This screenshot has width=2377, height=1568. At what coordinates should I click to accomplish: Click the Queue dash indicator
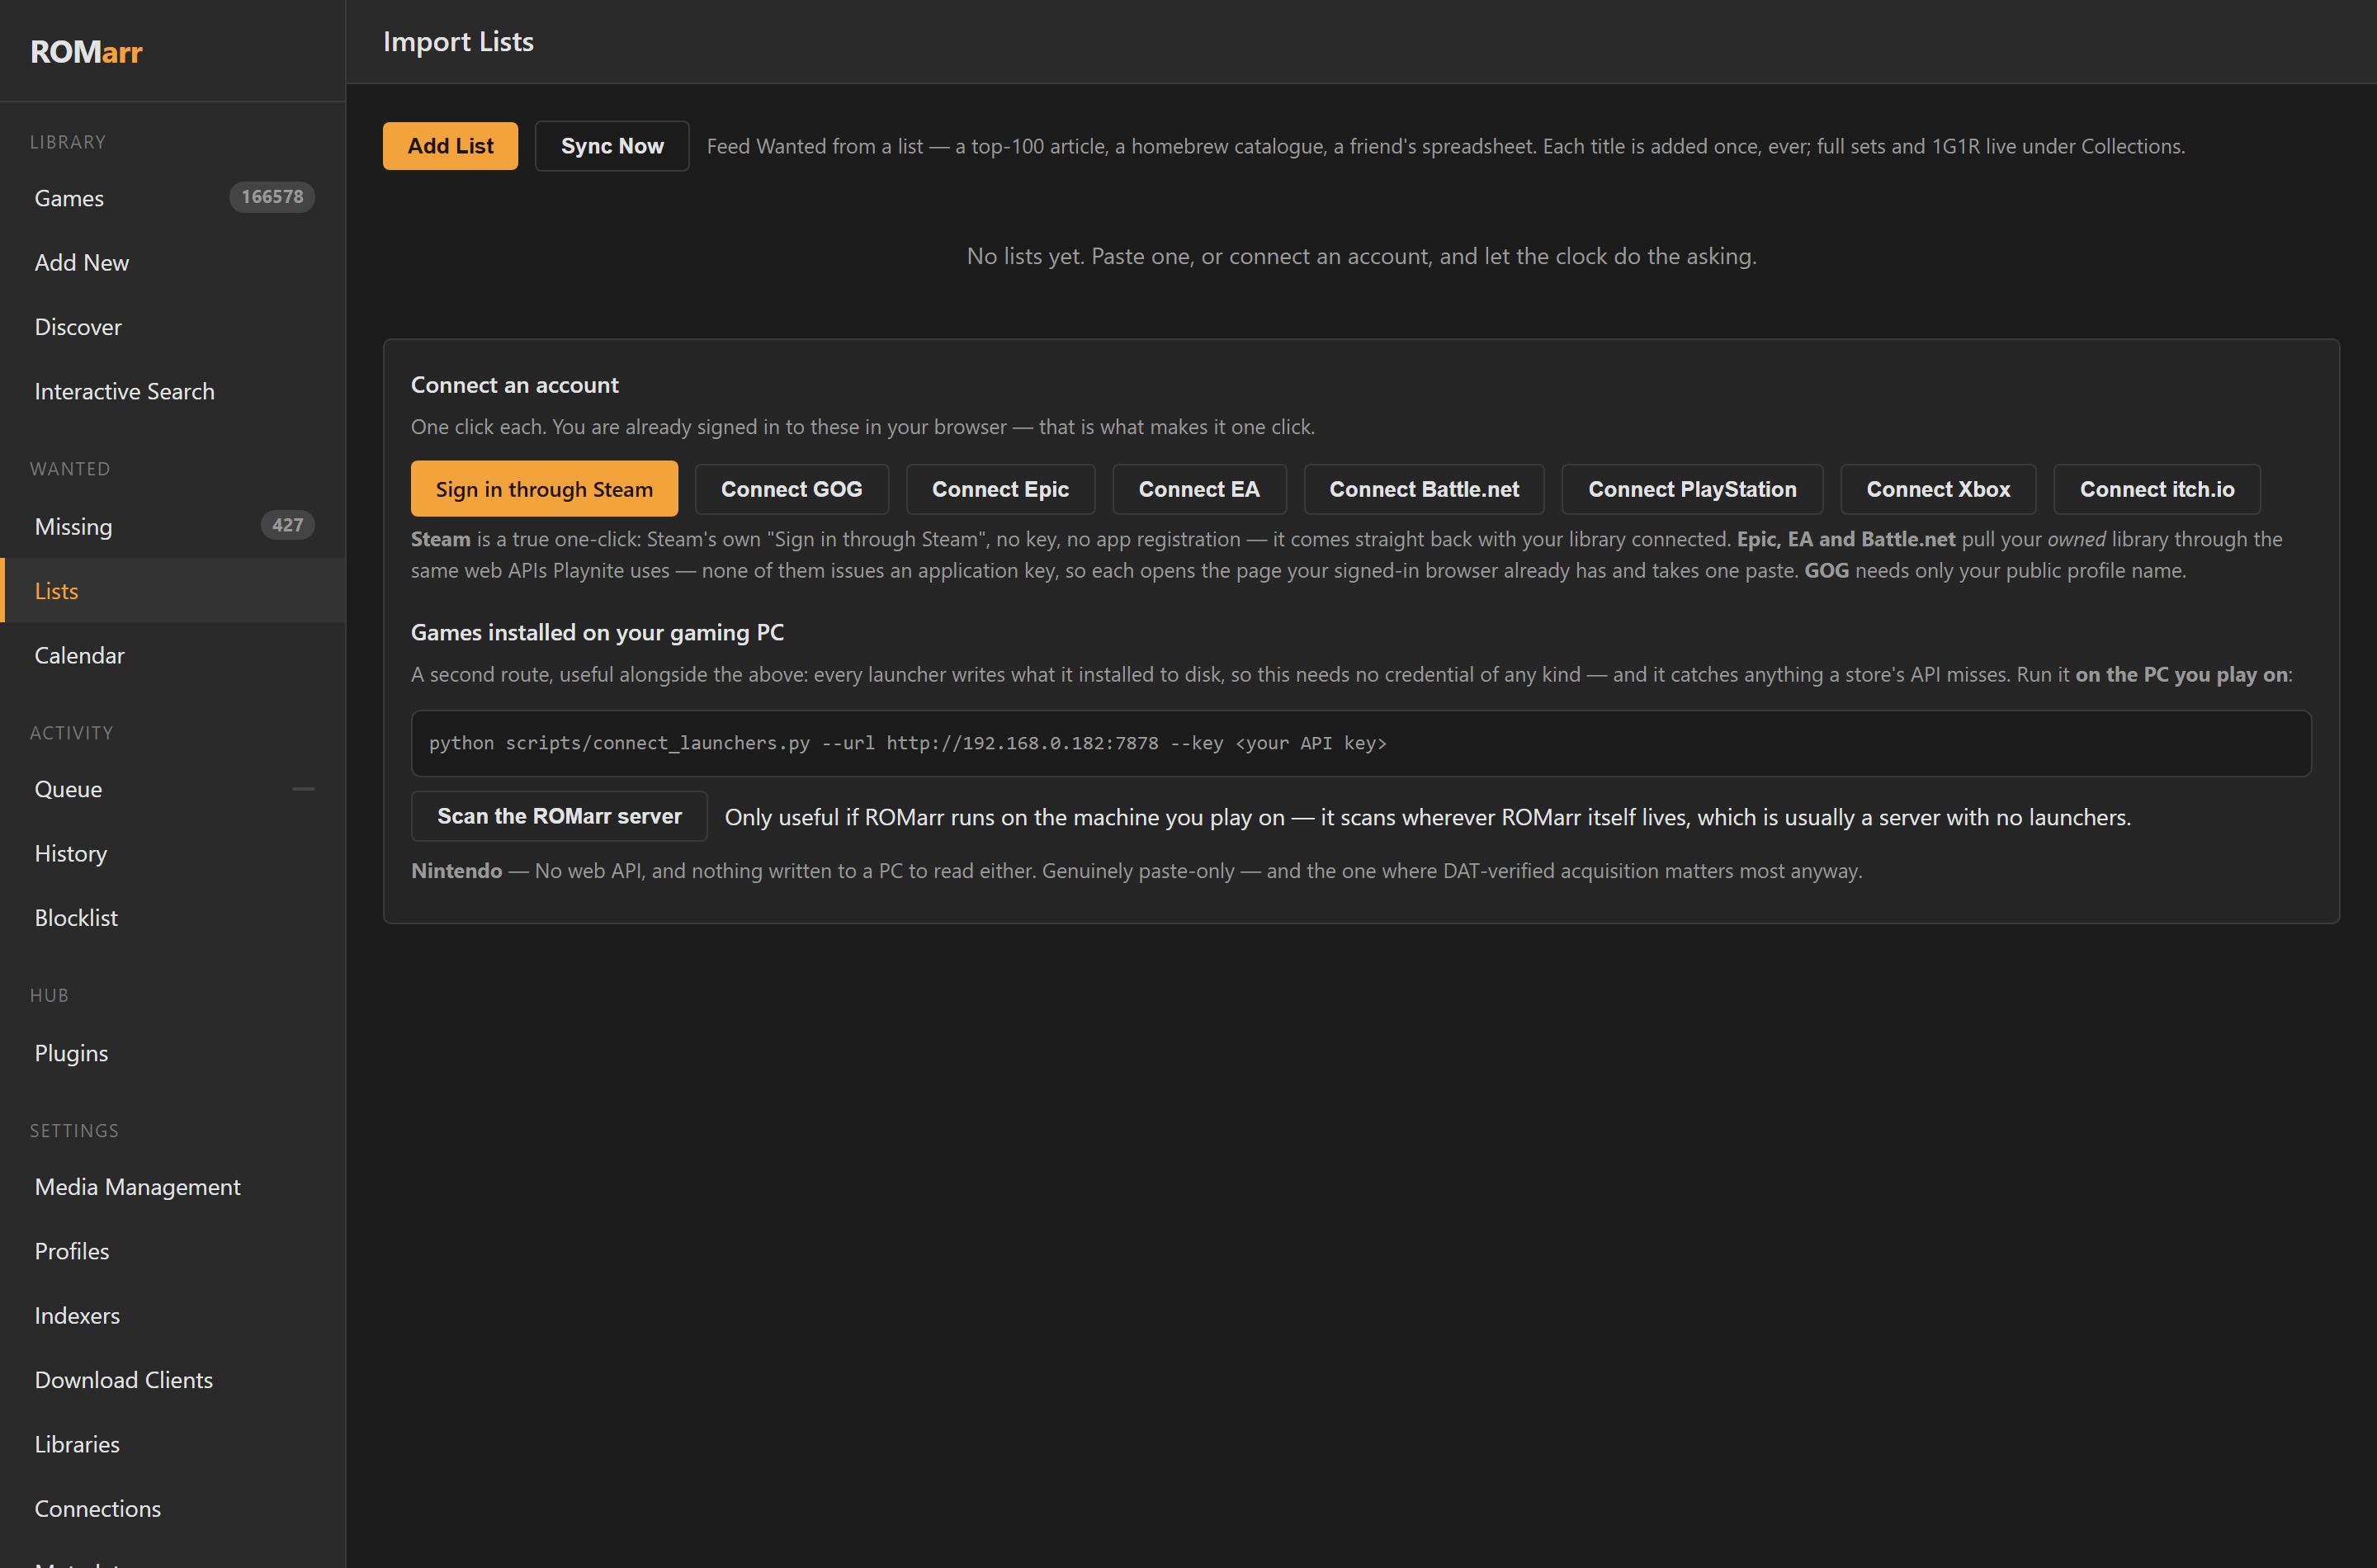(303, 789)
